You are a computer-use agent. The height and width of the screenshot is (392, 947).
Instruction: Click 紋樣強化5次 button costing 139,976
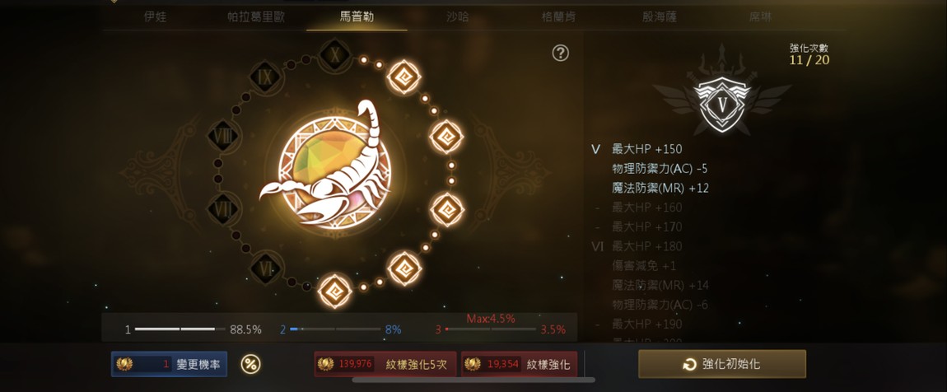[x=385, y=364]
